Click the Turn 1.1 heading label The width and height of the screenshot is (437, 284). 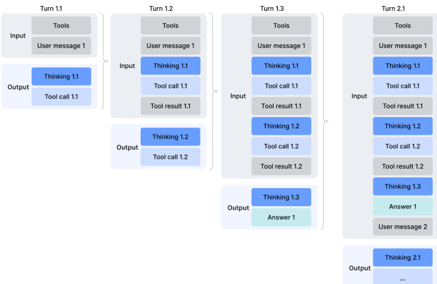click(x=52, y=8)
